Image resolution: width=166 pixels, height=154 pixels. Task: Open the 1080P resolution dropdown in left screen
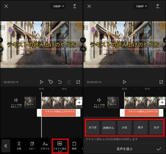coord(58,6)
